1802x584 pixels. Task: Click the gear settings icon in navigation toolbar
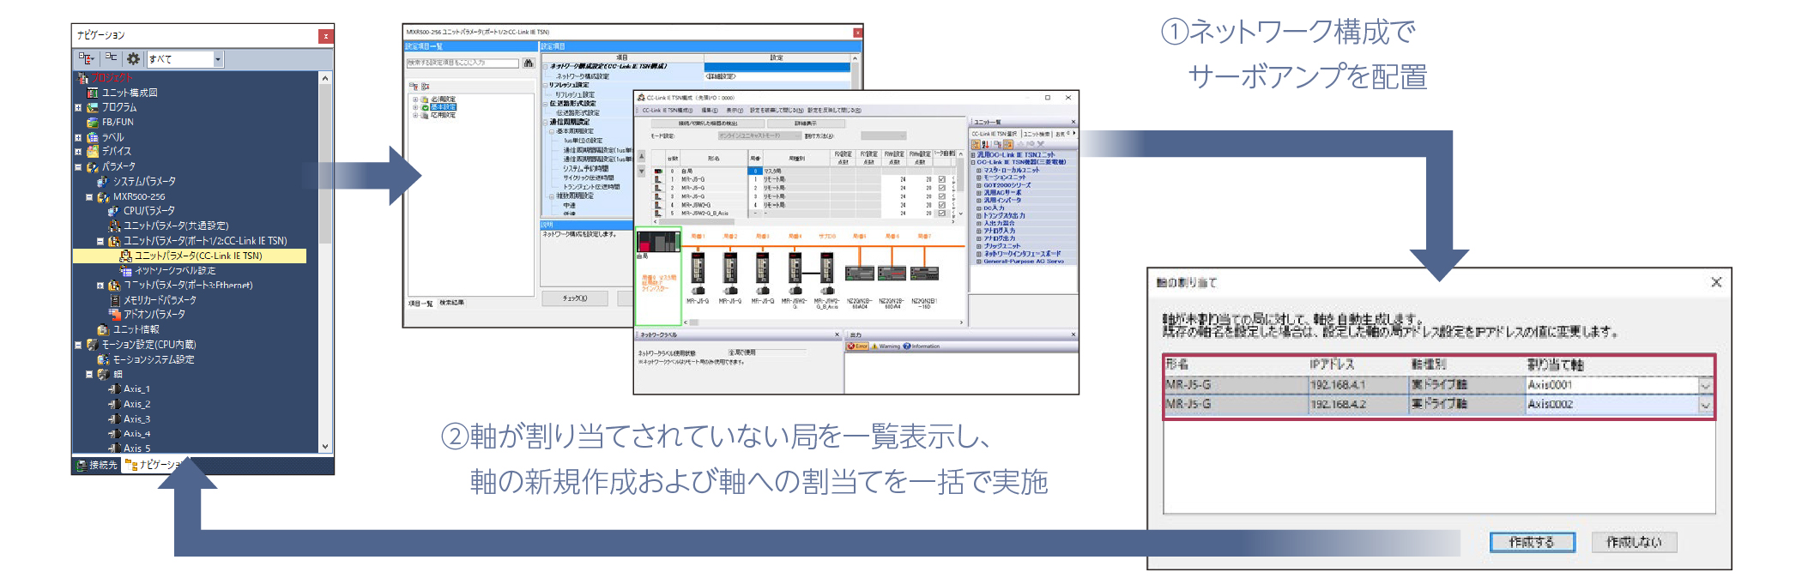133,59
